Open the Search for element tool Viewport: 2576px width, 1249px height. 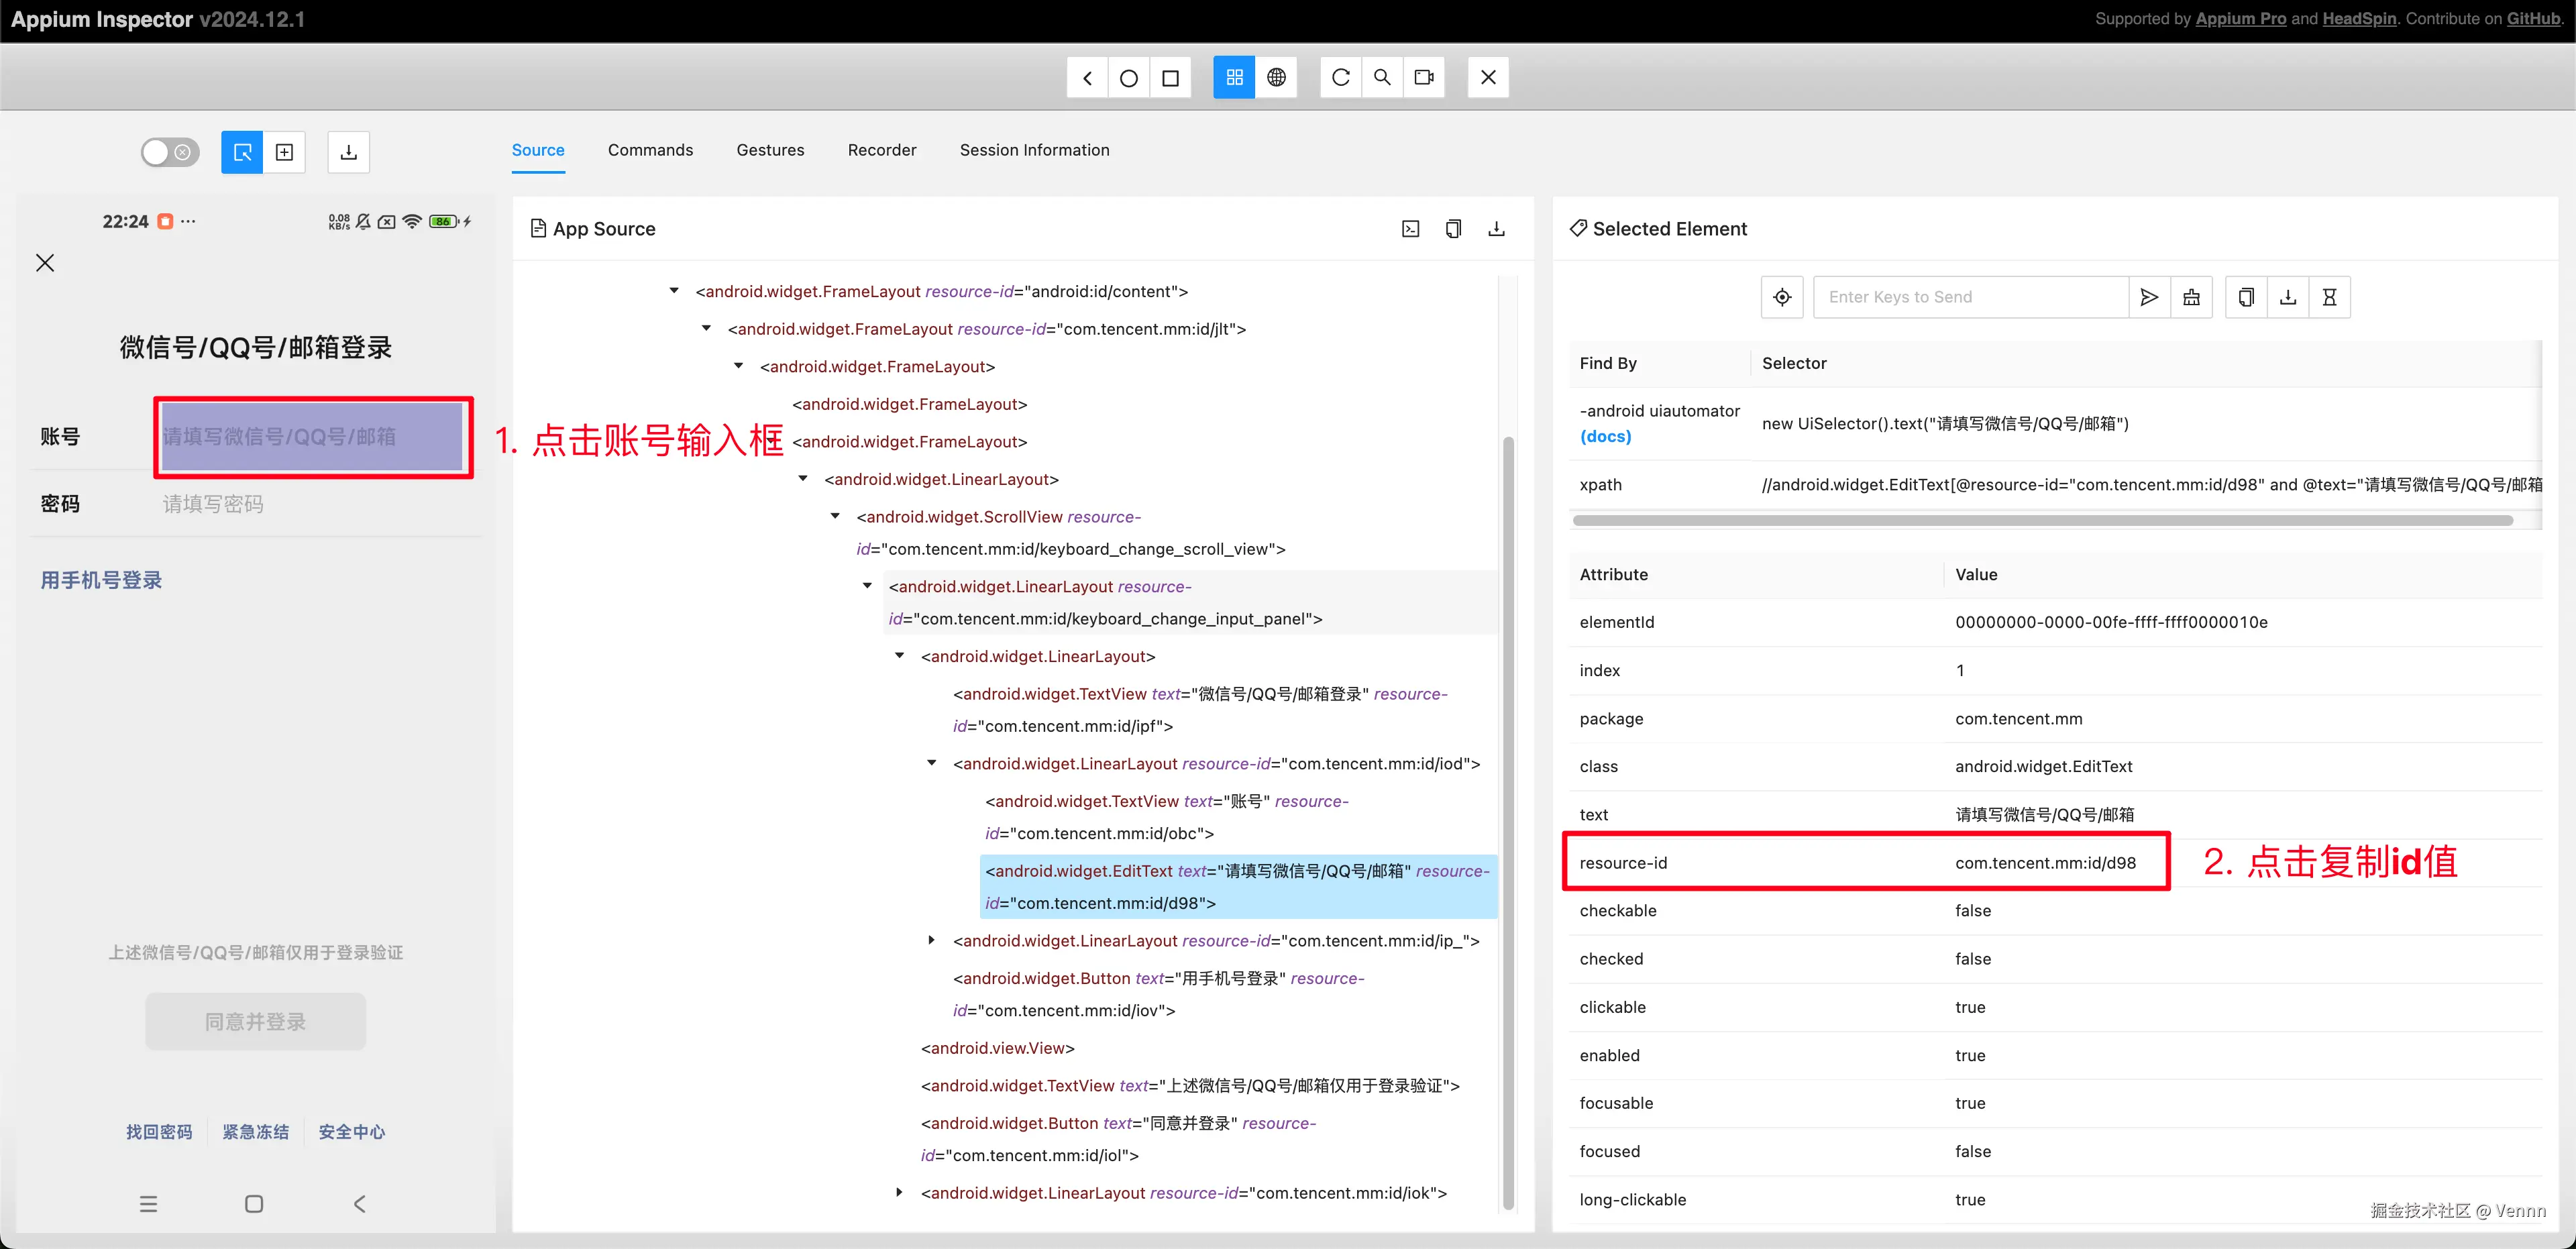click(1382, 77)
